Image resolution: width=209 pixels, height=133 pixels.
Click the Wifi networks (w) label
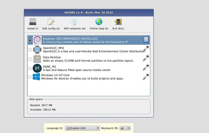(75, 28)
